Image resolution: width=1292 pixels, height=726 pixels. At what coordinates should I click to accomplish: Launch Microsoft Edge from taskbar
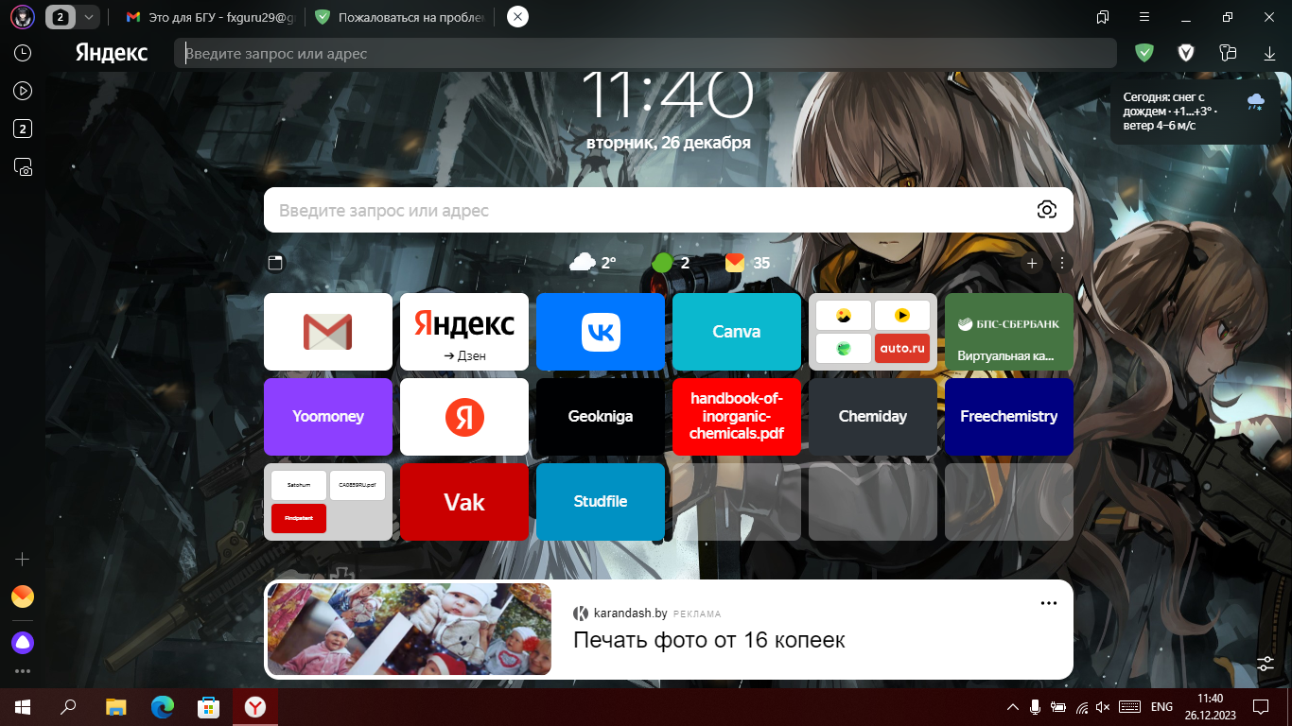tap(163, 706)
